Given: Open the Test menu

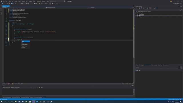Looking at the screenshot, I should point(27,1).
